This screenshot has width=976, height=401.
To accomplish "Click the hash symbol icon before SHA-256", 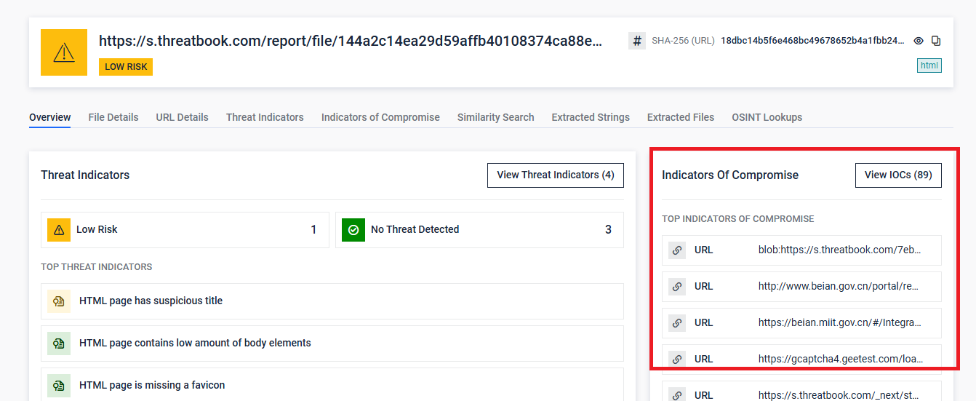I will coord(637,41).
